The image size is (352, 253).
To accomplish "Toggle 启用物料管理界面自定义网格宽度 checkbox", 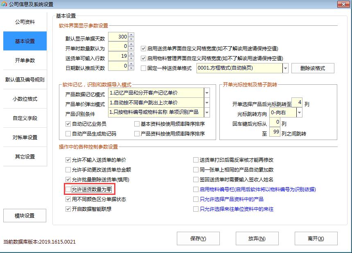I will point(143,59).
